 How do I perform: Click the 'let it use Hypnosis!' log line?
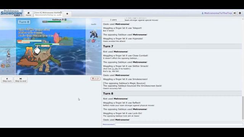[123, 38]
